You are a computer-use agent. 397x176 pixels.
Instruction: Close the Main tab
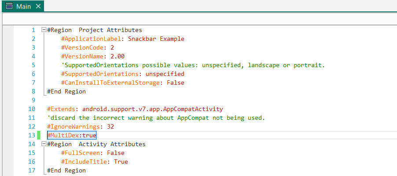click(x=38, y=6)
